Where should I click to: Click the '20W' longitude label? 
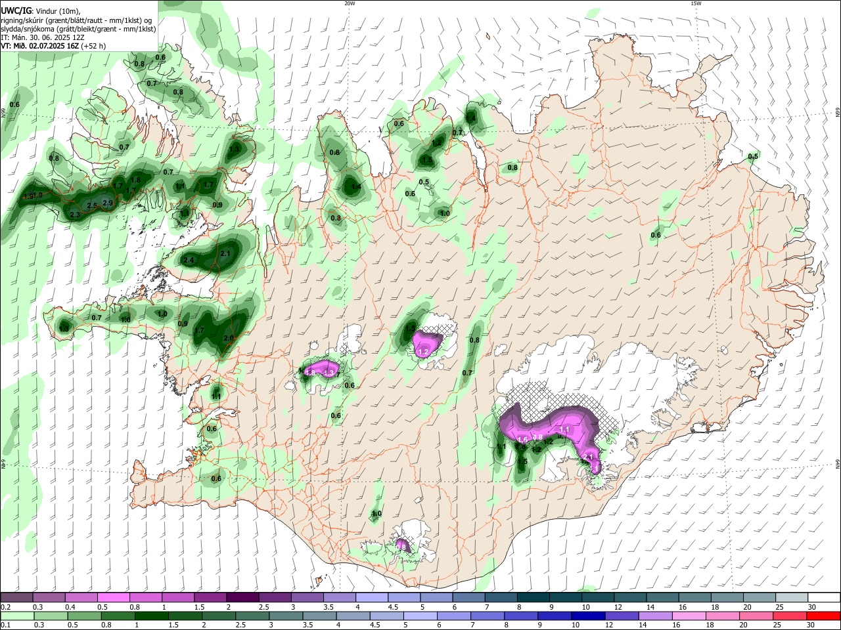tap(350, 3)
